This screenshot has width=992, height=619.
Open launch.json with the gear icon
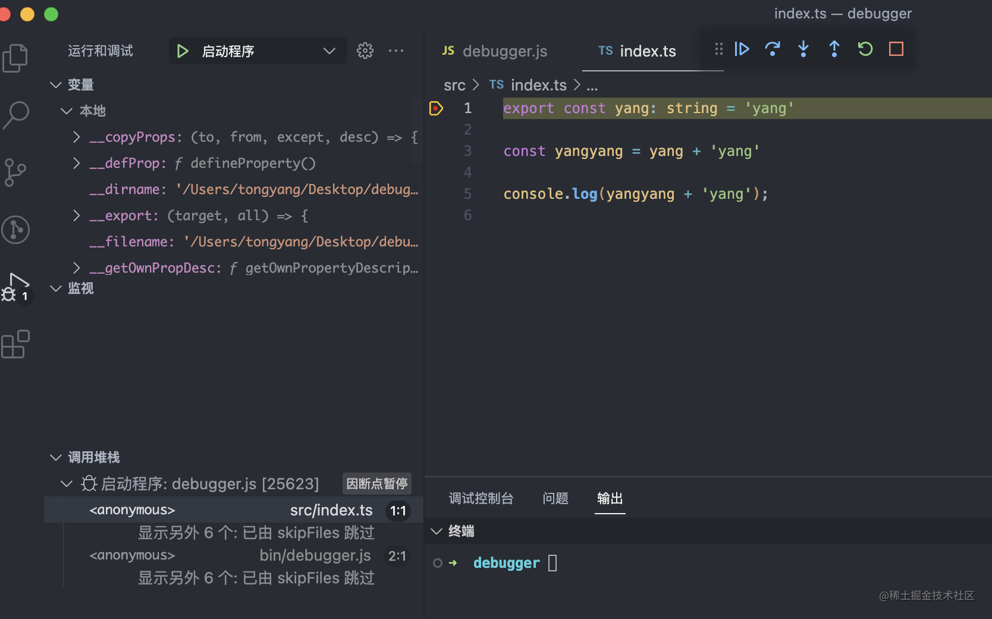(365, 51)
